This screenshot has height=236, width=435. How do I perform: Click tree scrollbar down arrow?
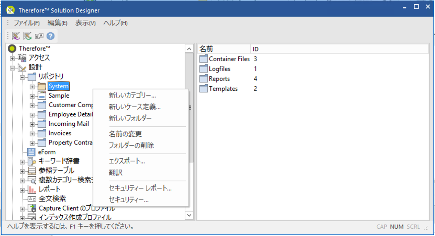(189, 215)
